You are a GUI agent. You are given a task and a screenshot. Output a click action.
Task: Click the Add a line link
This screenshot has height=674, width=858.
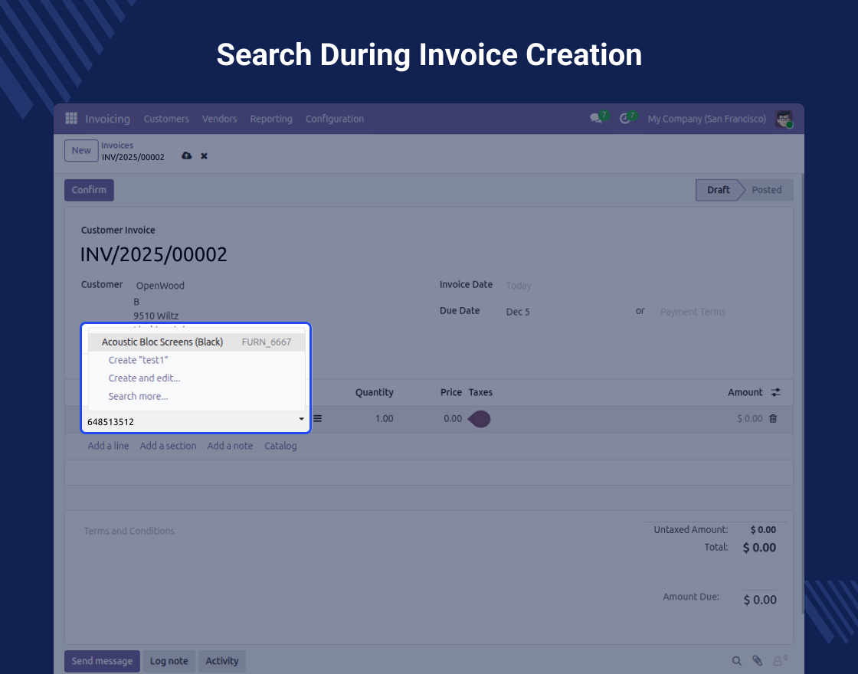[108, 446]
